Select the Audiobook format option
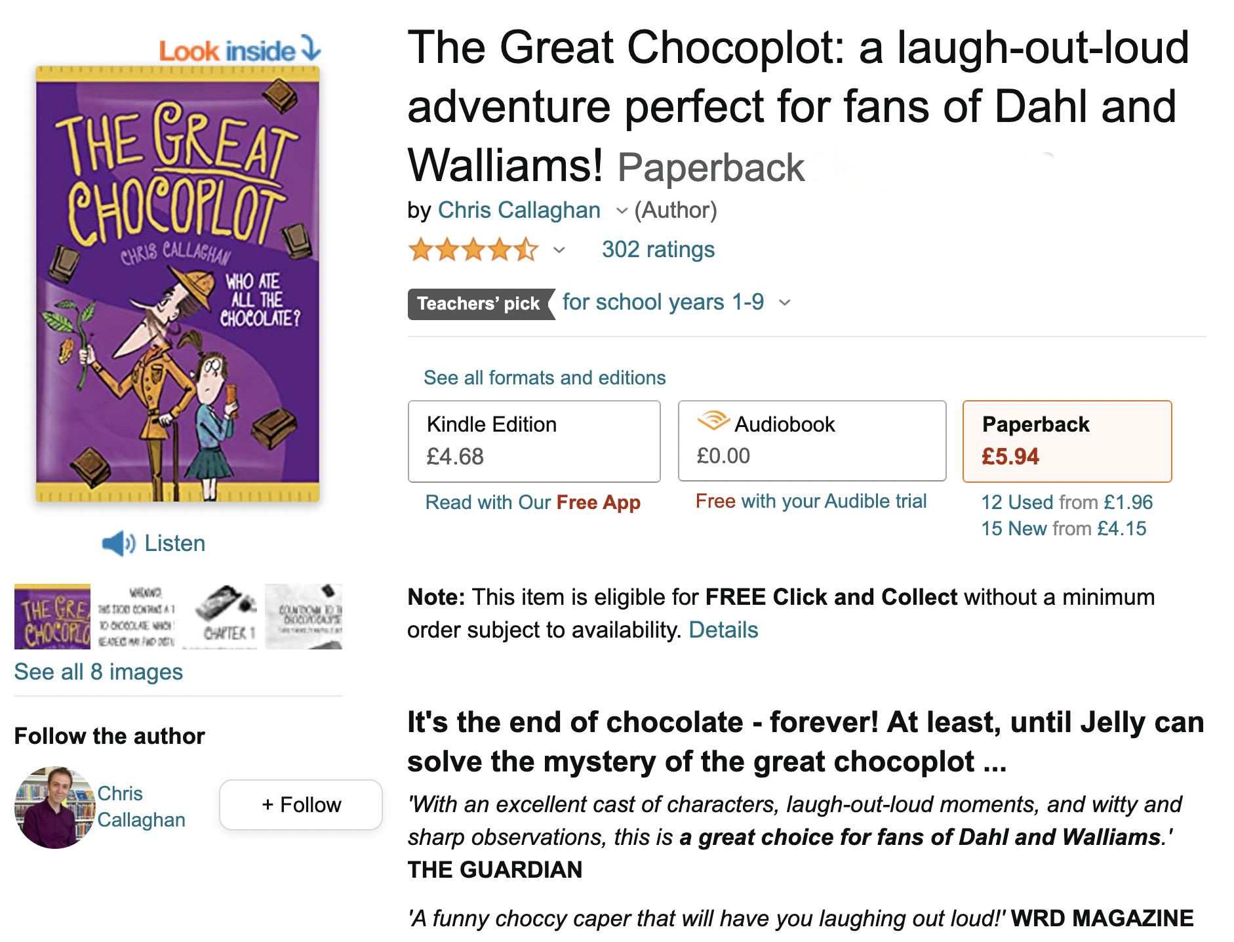The image size is (1234, 942). [812, 441]
